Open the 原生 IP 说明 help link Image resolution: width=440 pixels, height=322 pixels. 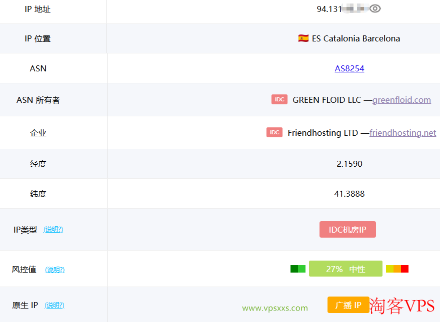[54, 305]
